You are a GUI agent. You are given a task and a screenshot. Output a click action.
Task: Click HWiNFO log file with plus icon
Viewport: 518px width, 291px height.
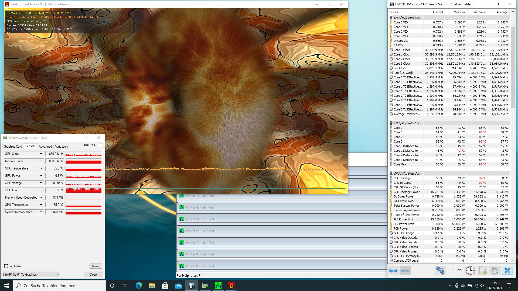point(482,270)
